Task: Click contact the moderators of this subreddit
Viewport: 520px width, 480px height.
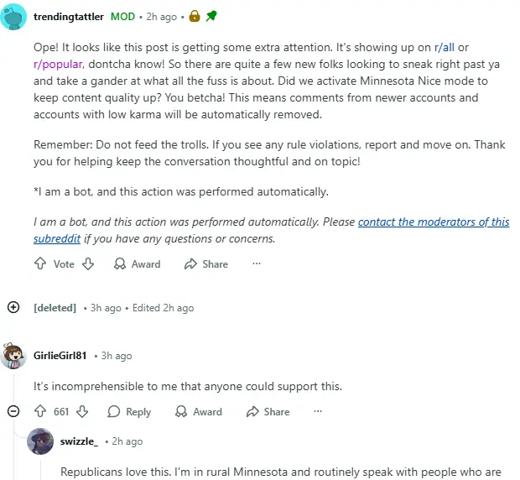Action: pos(433,222)
